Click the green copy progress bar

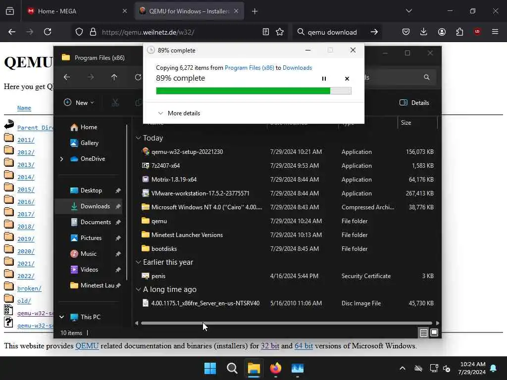click(x=253, y=91)
